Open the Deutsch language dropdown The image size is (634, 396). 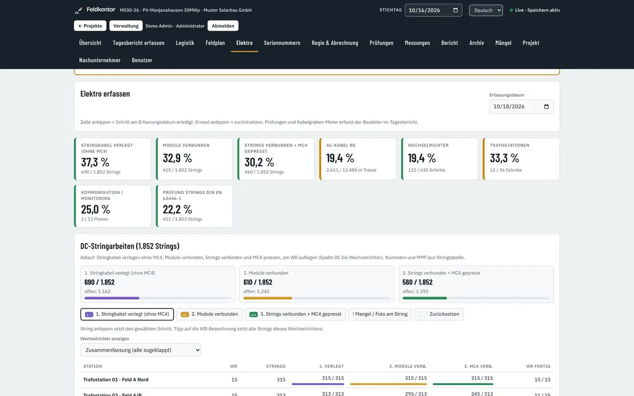(x=486, y=10)
